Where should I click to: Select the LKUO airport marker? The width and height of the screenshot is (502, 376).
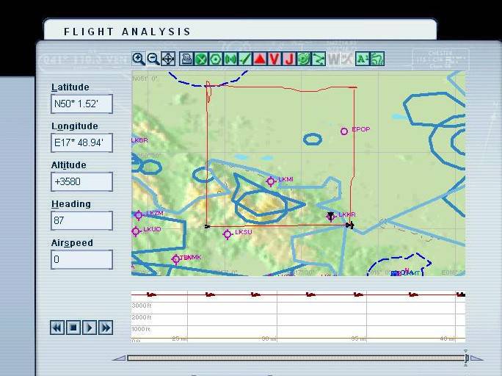(136, 231)
